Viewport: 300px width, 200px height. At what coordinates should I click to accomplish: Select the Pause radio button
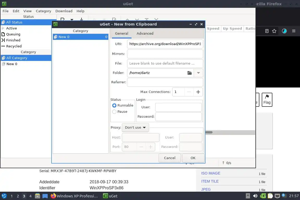coord(114,112)
